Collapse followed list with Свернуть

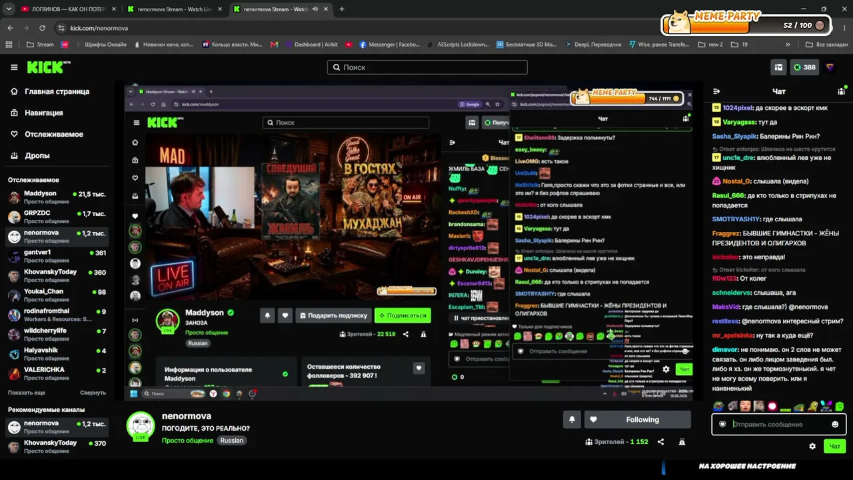[93, 393]
